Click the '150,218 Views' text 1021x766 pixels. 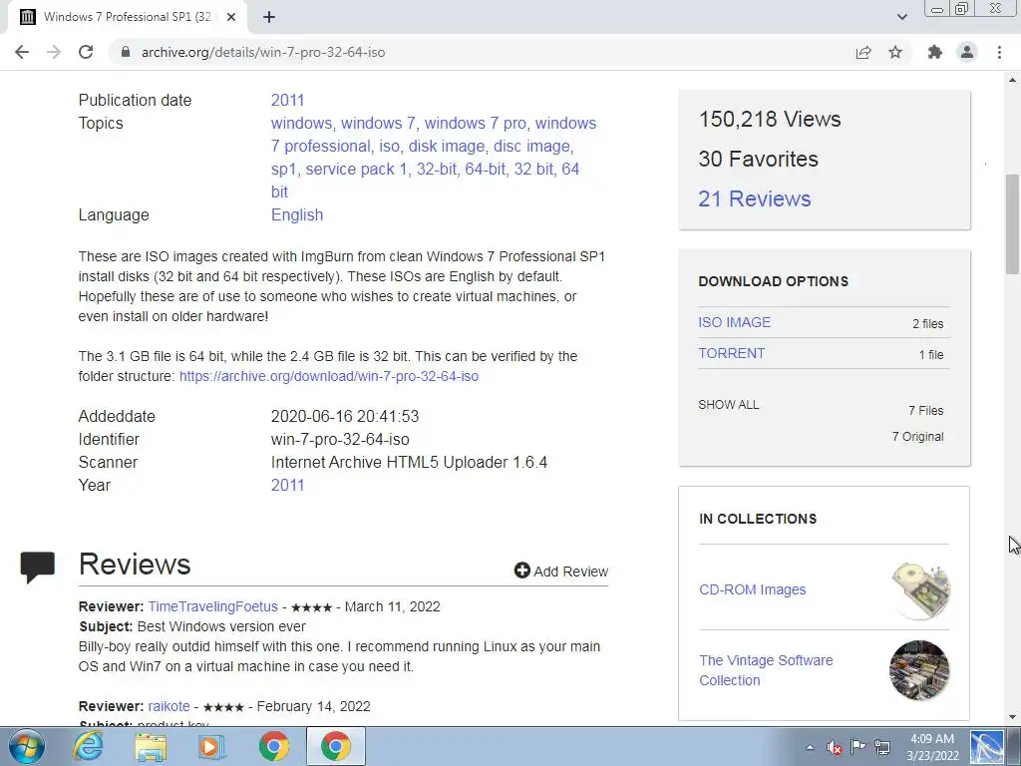point(770,120)
